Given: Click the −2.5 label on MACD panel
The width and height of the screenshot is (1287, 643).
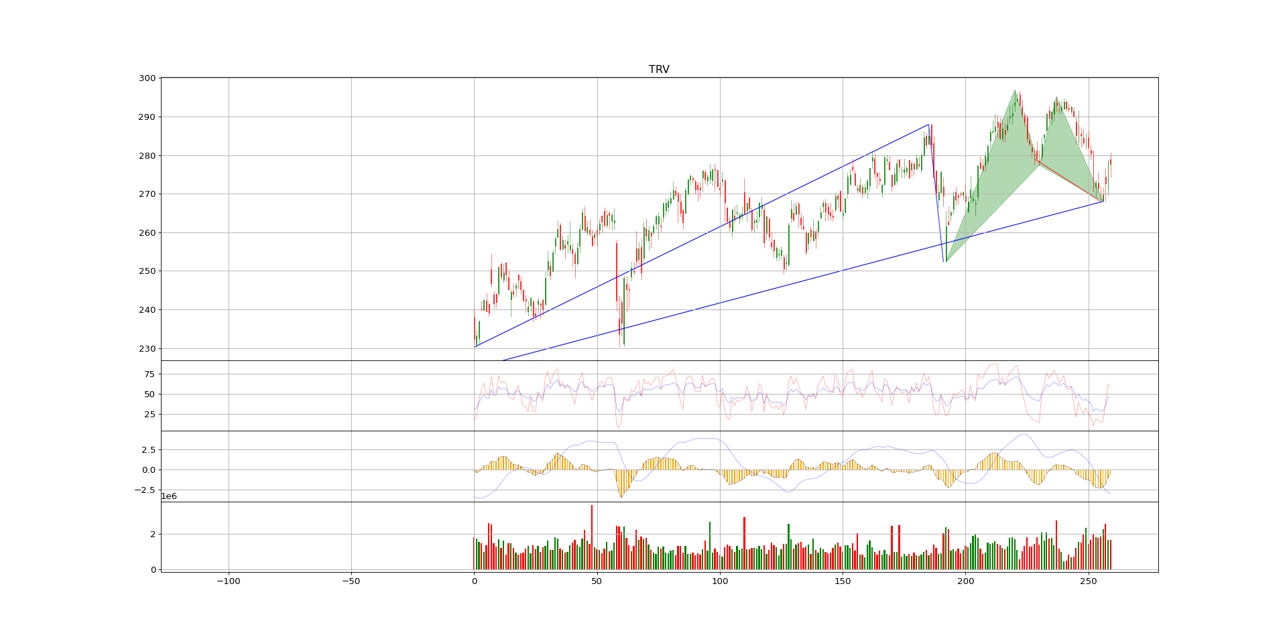Looking at the screenshot, I should [x=145, y=490].
